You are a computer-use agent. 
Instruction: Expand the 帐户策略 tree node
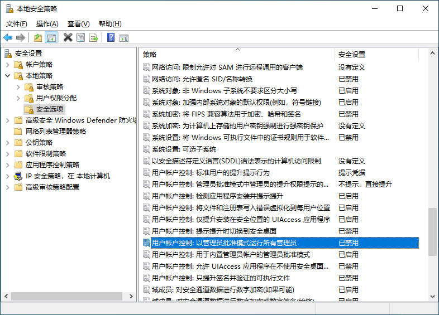(x=8, y=65)
